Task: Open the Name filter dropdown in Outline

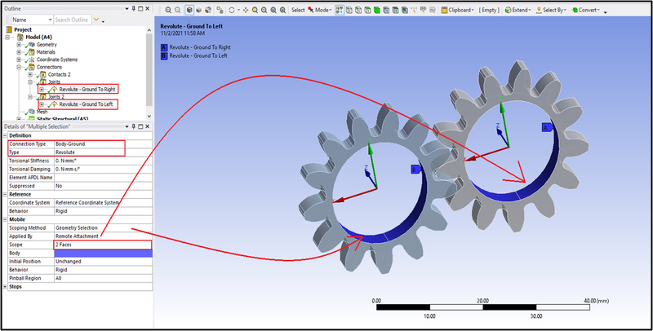Action: point(51,20)
